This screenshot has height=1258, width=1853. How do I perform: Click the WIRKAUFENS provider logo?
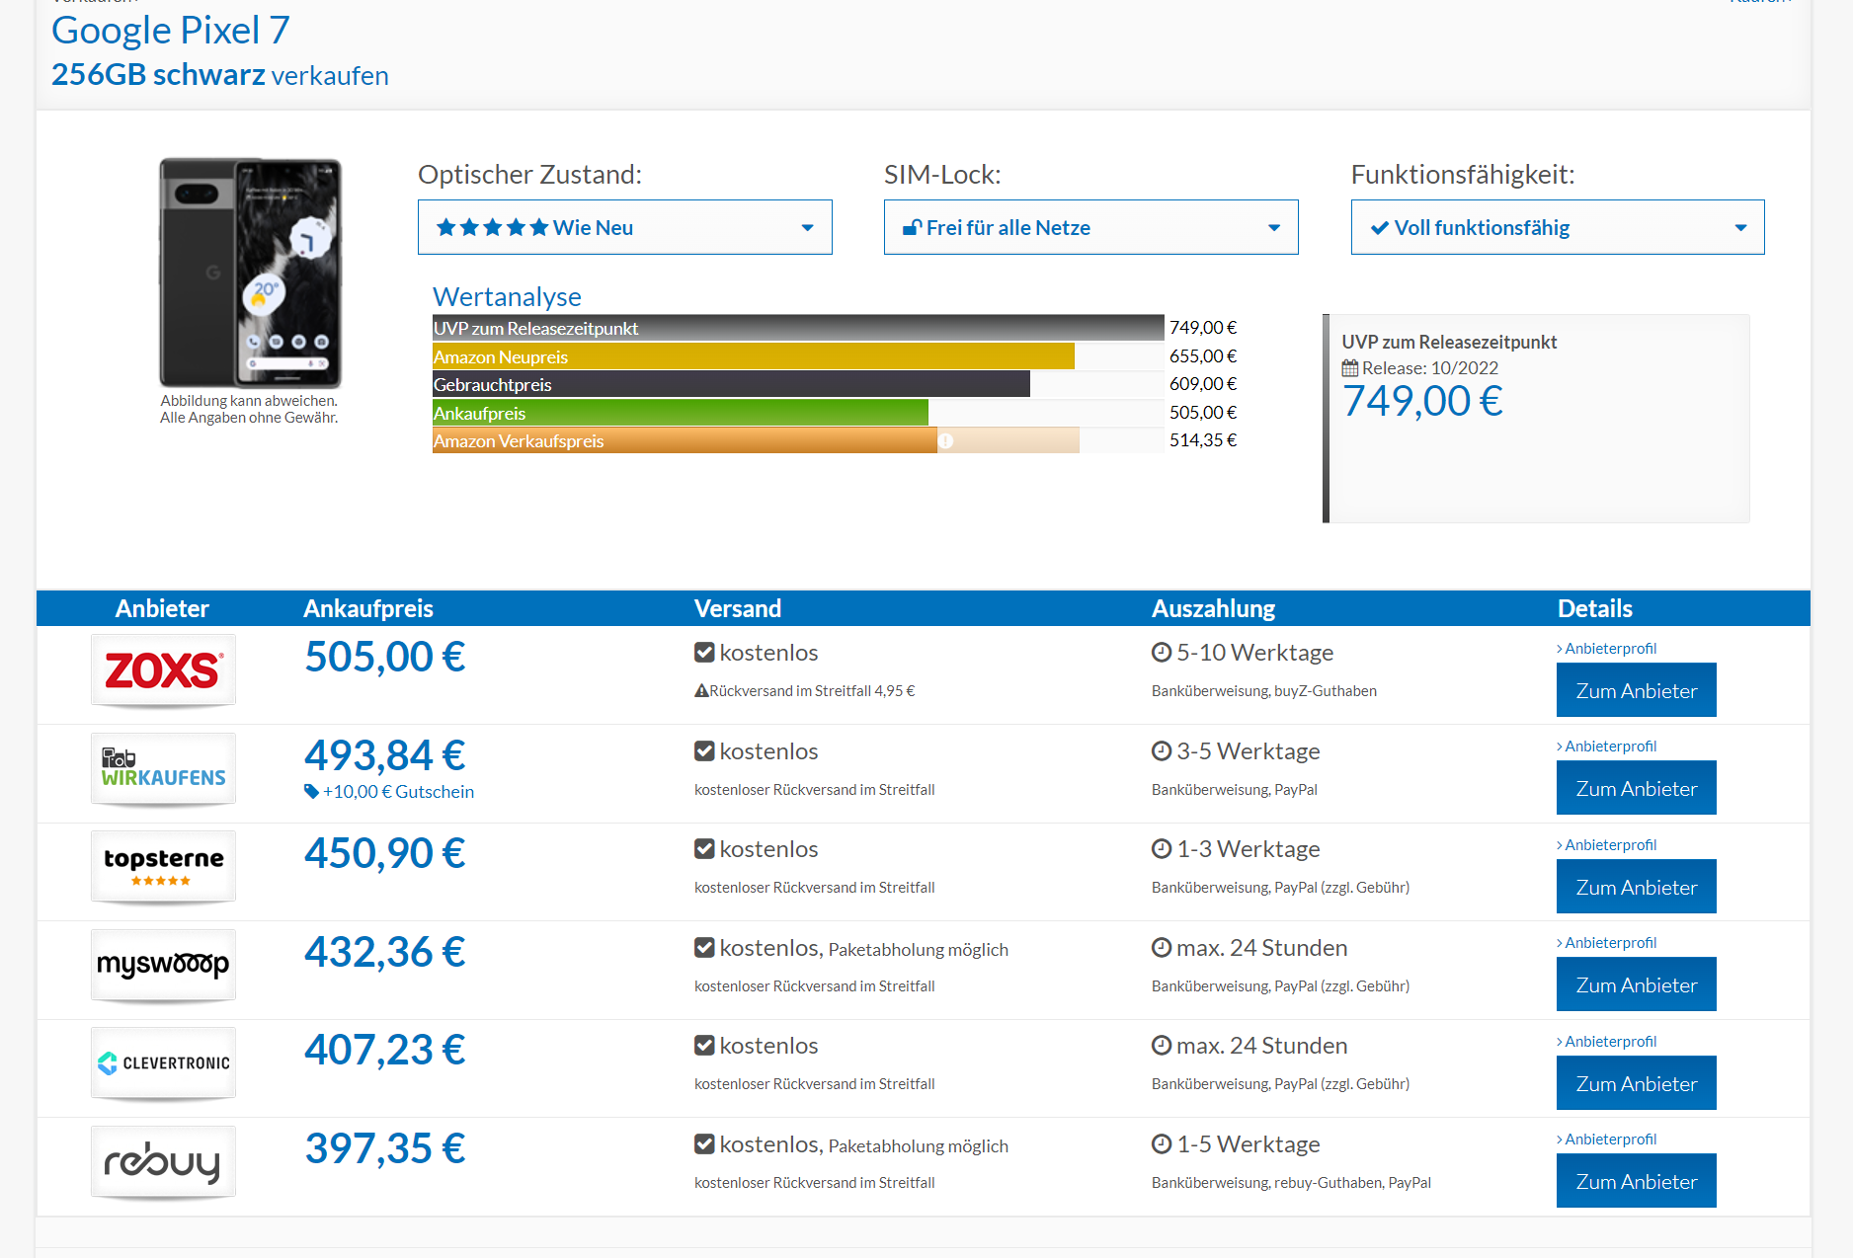click(163, 768)
